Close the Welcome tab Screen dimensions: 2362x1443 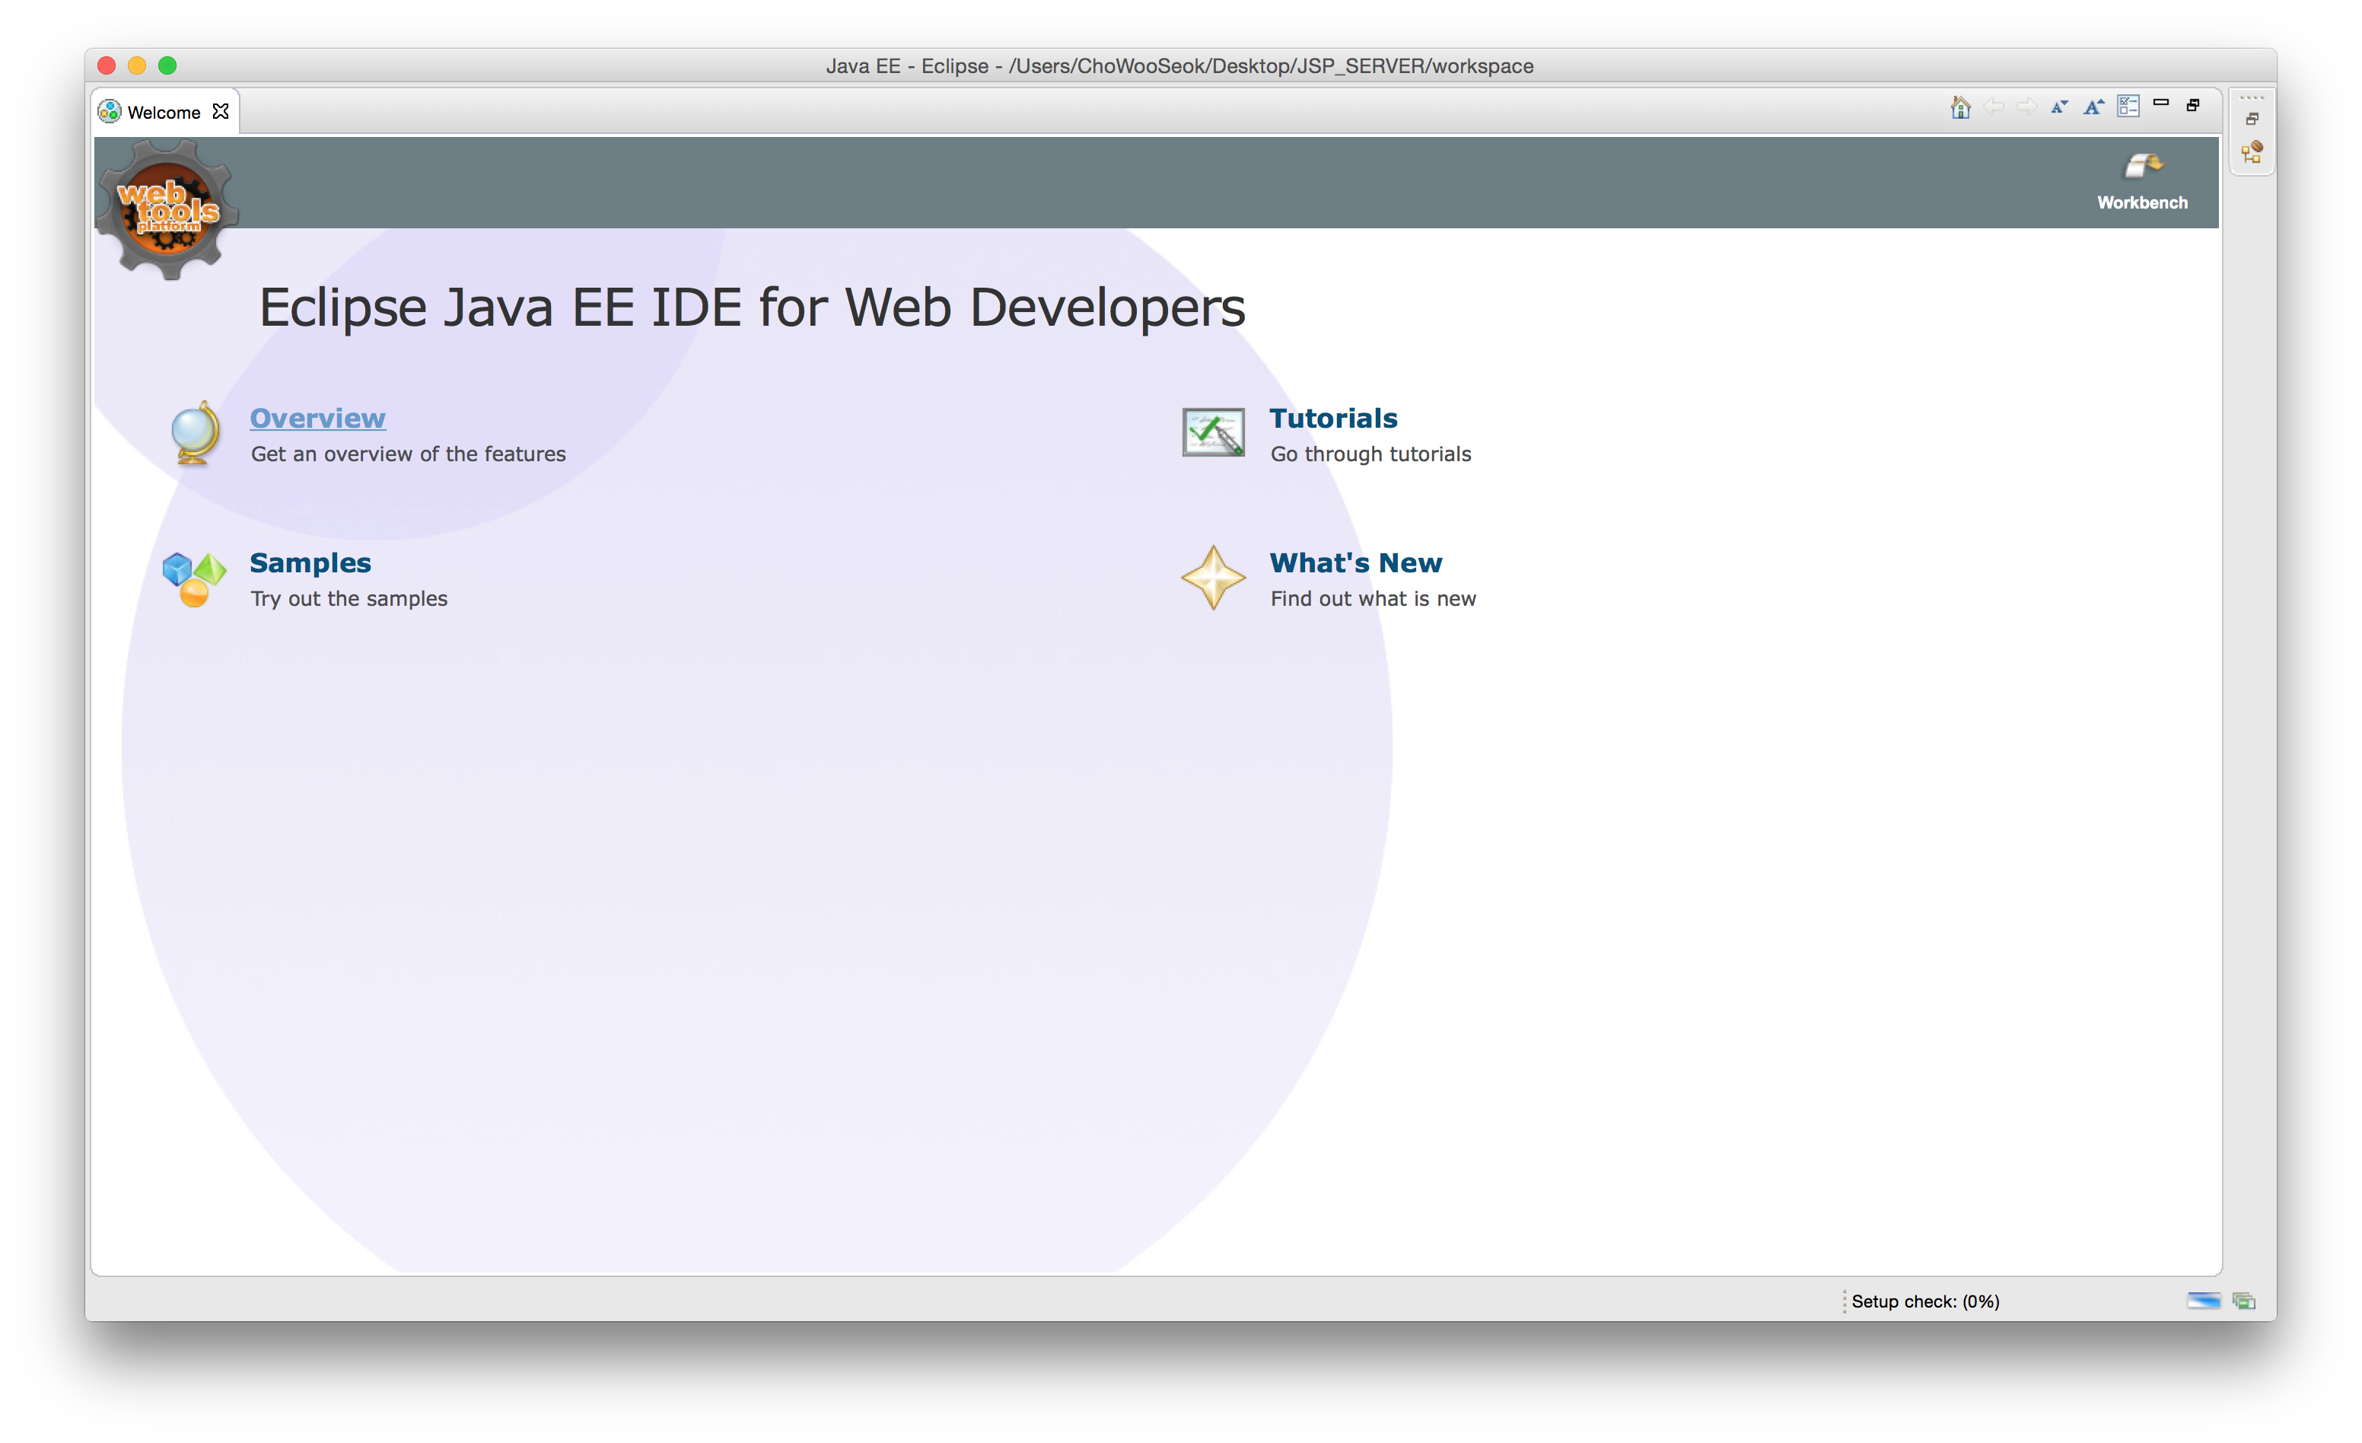(221, 111)
